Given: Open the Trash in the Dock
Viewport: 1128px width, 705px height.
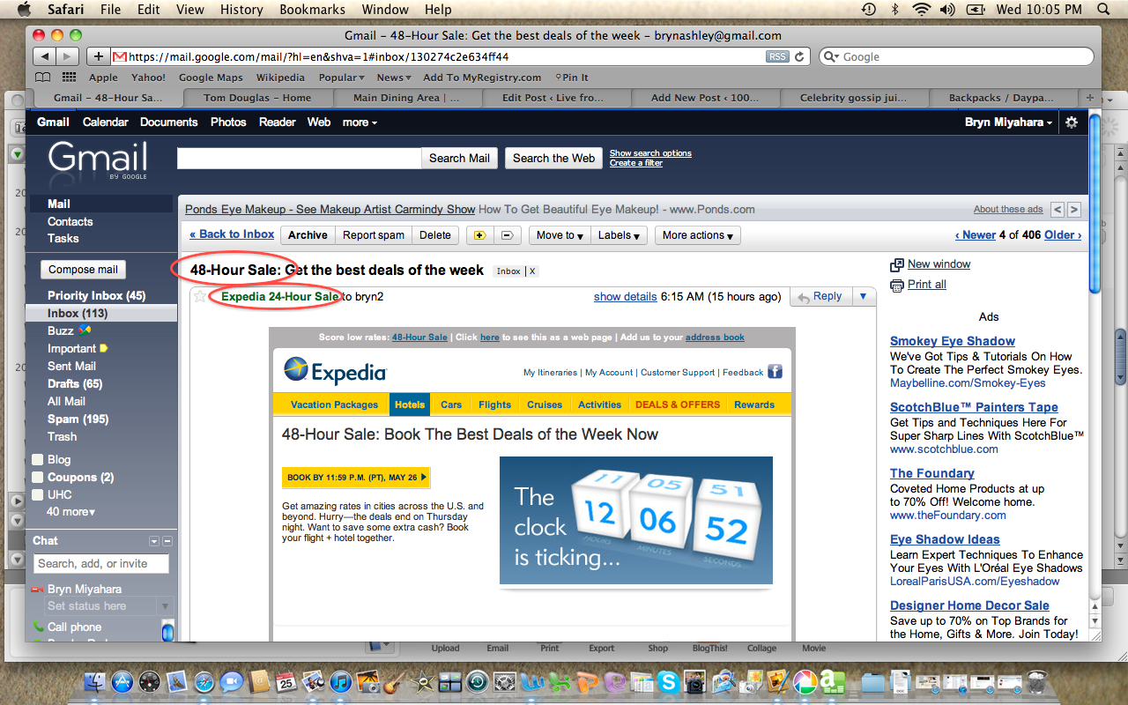Looking at the screenshot, I should (x=1038, y=681).
